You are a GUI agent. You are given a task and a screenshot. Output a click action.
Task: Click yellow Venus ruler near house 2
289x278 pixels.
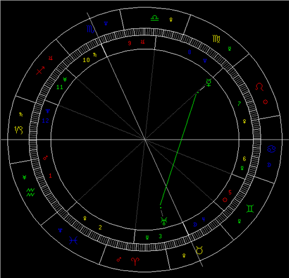[85, 218]
